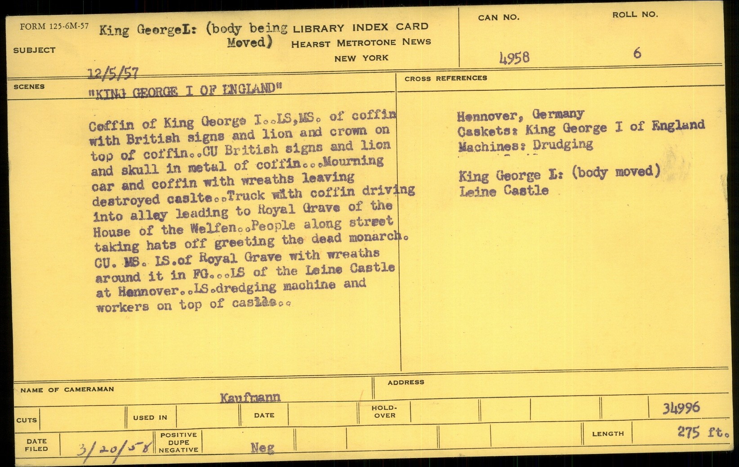Click the length value 275 ft.

702,432
